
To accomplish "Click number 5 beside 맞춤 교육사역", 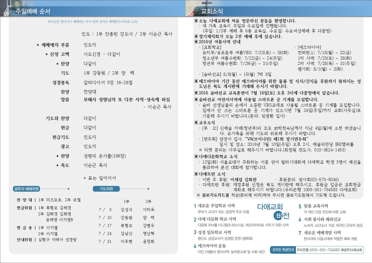I will click(x=300, y=206).
